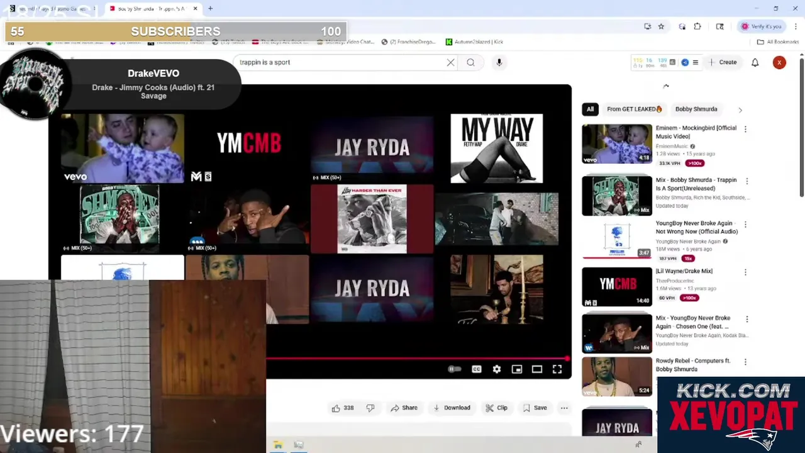Close the Bobby Shmurda YouTube tab

click(x=195, y=9)
